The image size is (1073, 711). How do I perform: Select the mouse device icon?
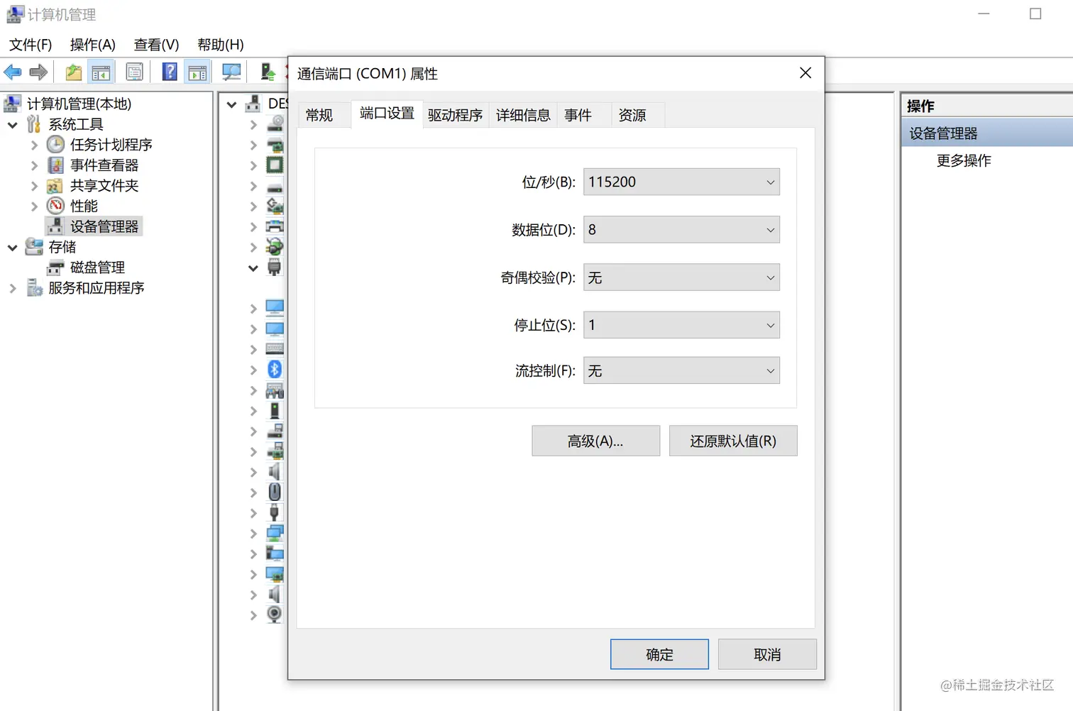(275, 492)
